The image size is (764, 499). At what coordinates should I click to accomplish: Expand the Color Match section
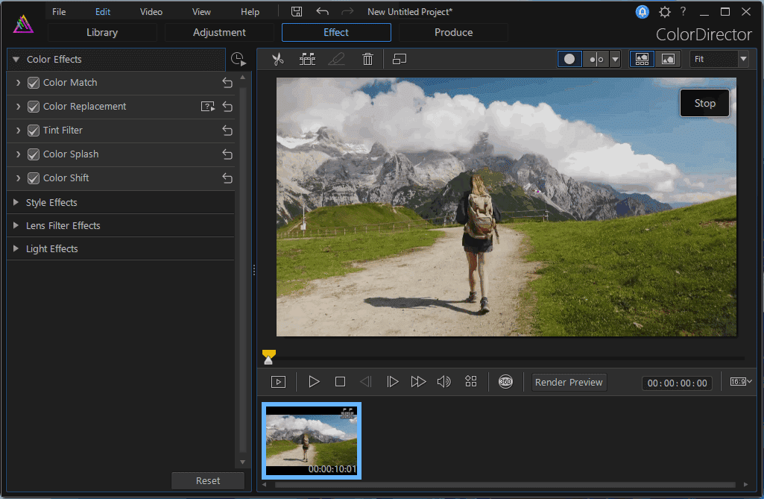18,83
